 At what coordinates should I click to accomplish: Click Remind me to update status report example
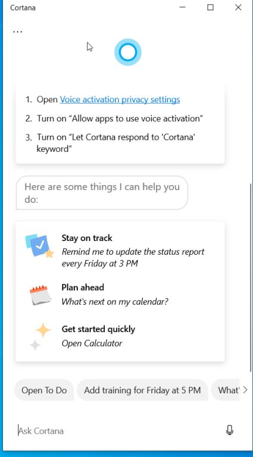click(x=133, y=258)
